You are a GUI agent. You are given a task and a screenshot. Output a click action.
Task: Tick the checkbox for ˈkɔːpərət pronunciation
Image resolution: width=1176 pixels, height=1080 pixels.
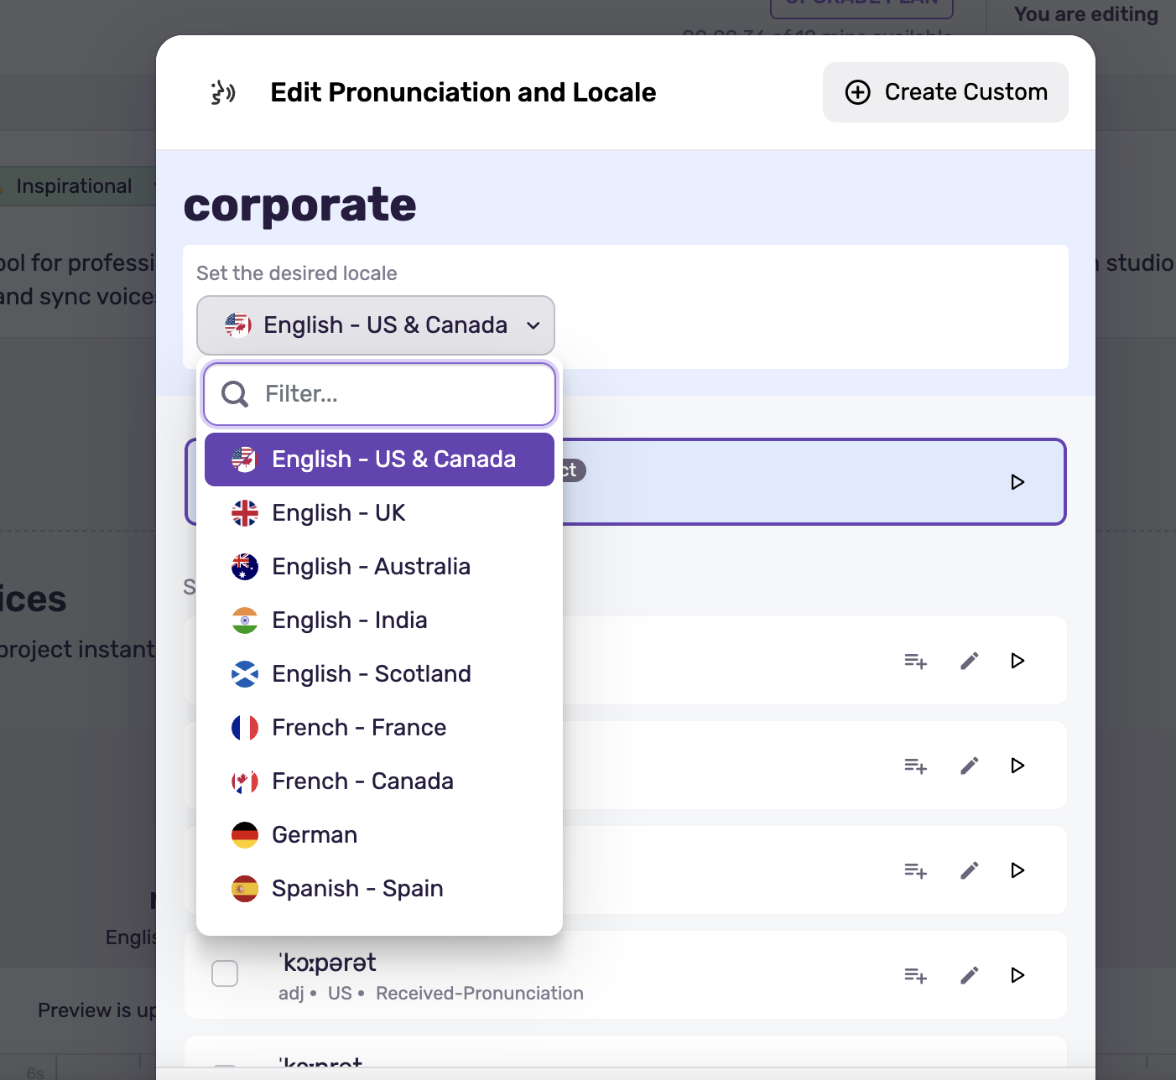[x=225, y=974]
